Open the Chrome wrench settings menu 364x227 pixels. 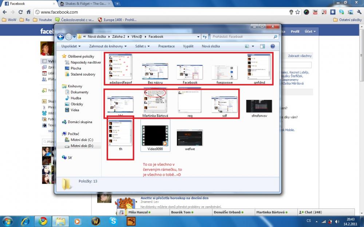tap(359, 12)
